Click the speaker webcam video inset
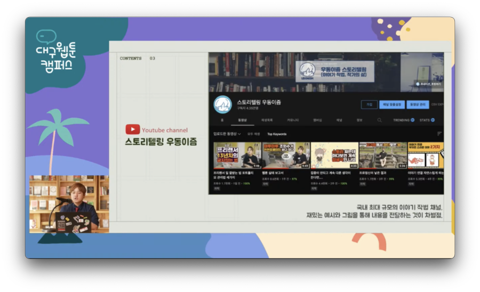 coord(69,204)
